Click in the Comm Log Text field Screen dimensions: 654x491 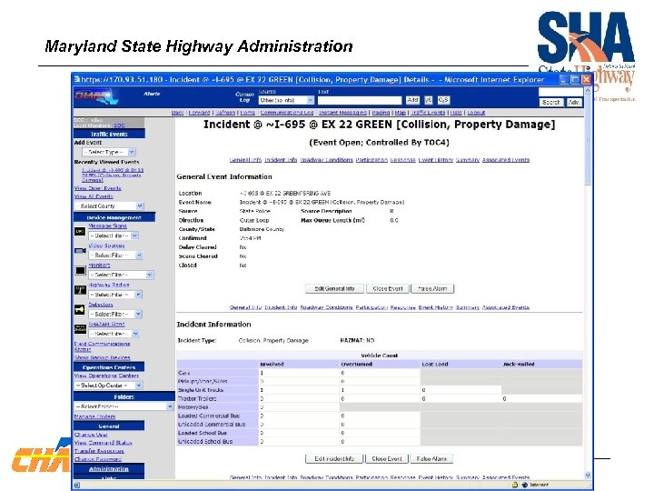tap(360, 100)
